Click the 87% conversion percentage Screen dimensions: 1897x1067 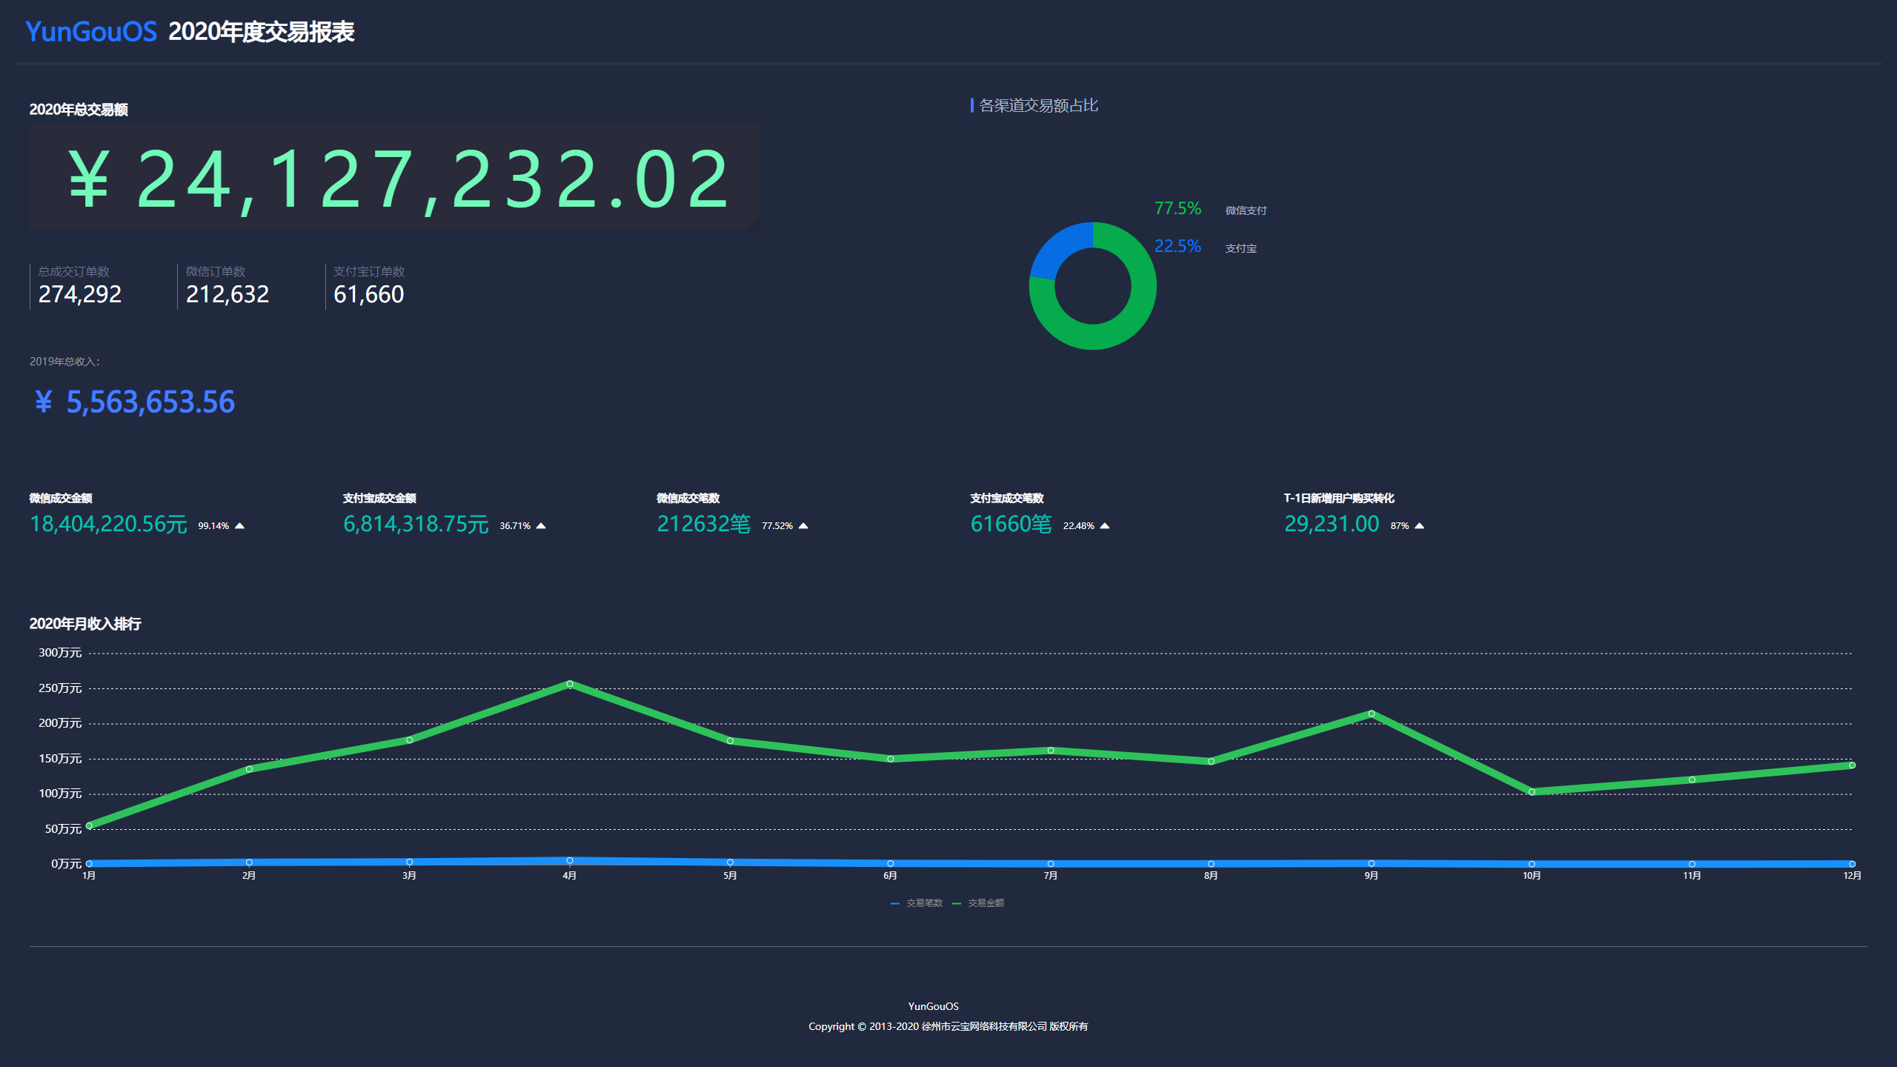1400,526
